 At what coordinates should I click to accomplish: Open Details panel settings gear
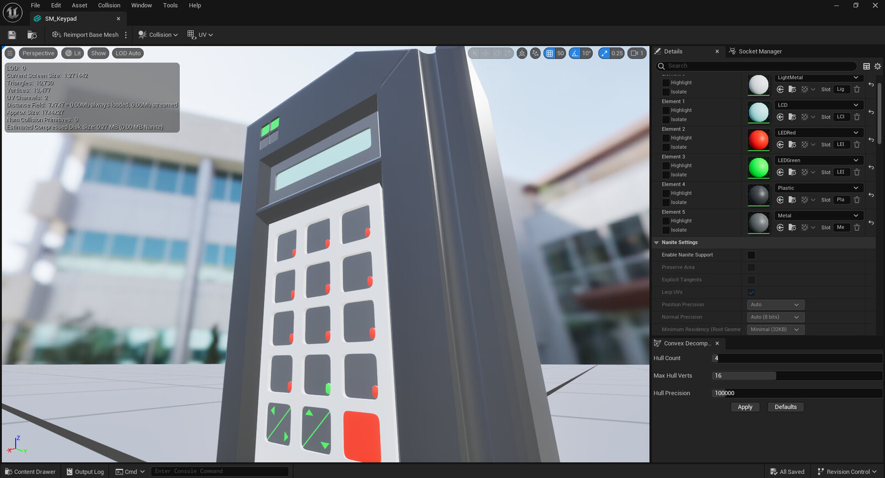coord(877,66)
